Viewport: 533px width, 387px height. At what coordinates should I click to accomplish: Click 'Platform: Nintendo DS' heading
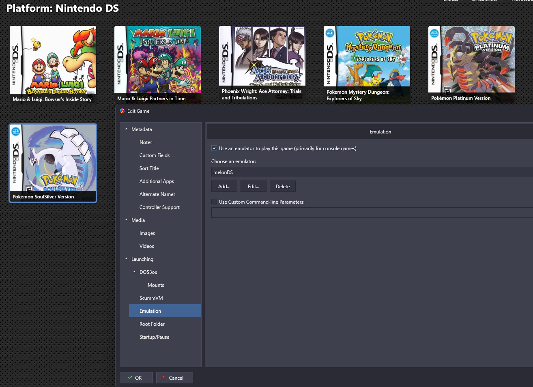(62, 8)
